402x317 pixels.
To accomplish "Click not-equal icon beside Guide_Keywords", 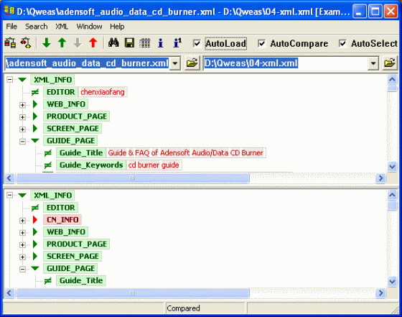I will pyautogui.click(x=48, y=165).
